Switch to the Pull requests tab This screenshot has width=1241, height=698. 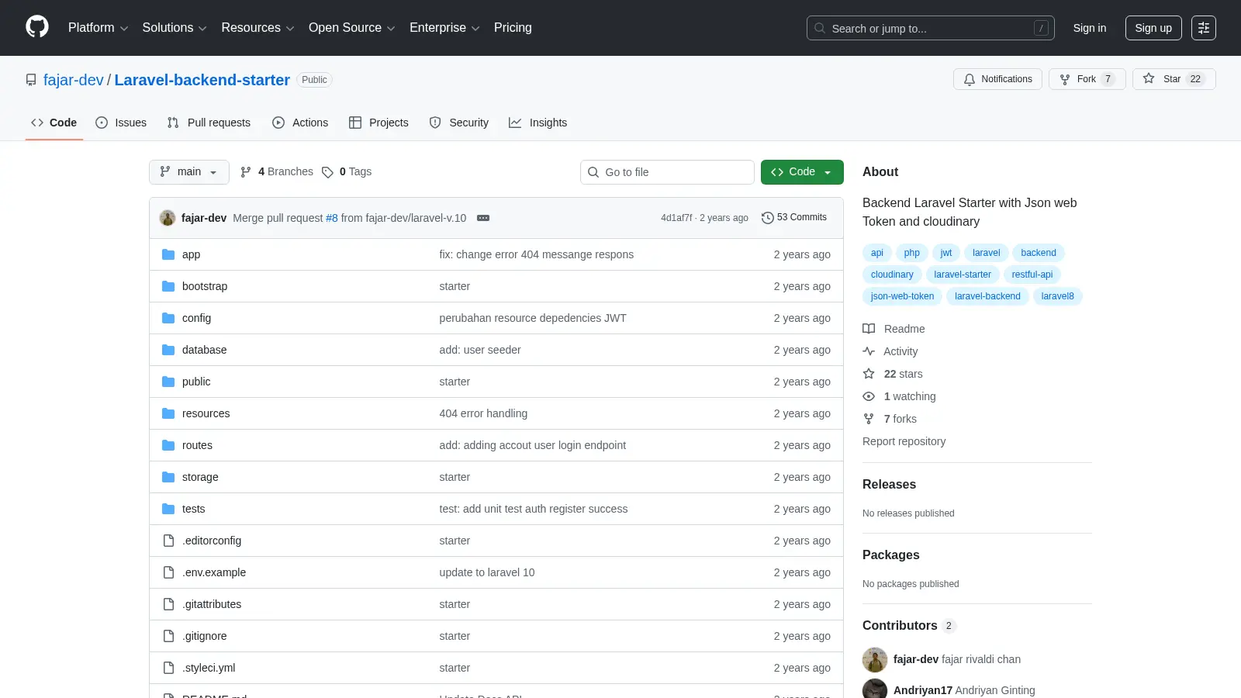click(x=209, y=123)
